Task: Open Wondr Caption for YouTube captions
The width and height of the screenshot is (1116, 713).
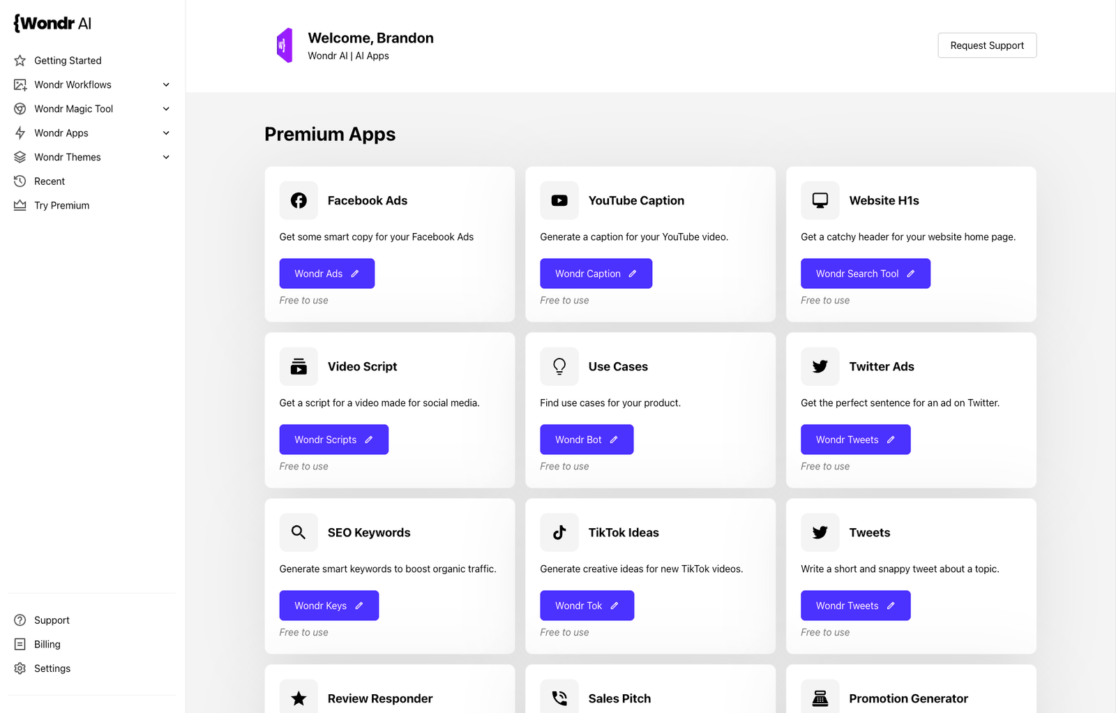Action: [x=596, y=273]
